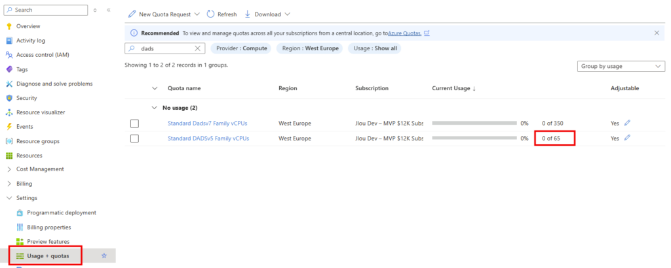Click the circular Refresh icon
This screenshot has height=268, width=671.
point(210,14)
